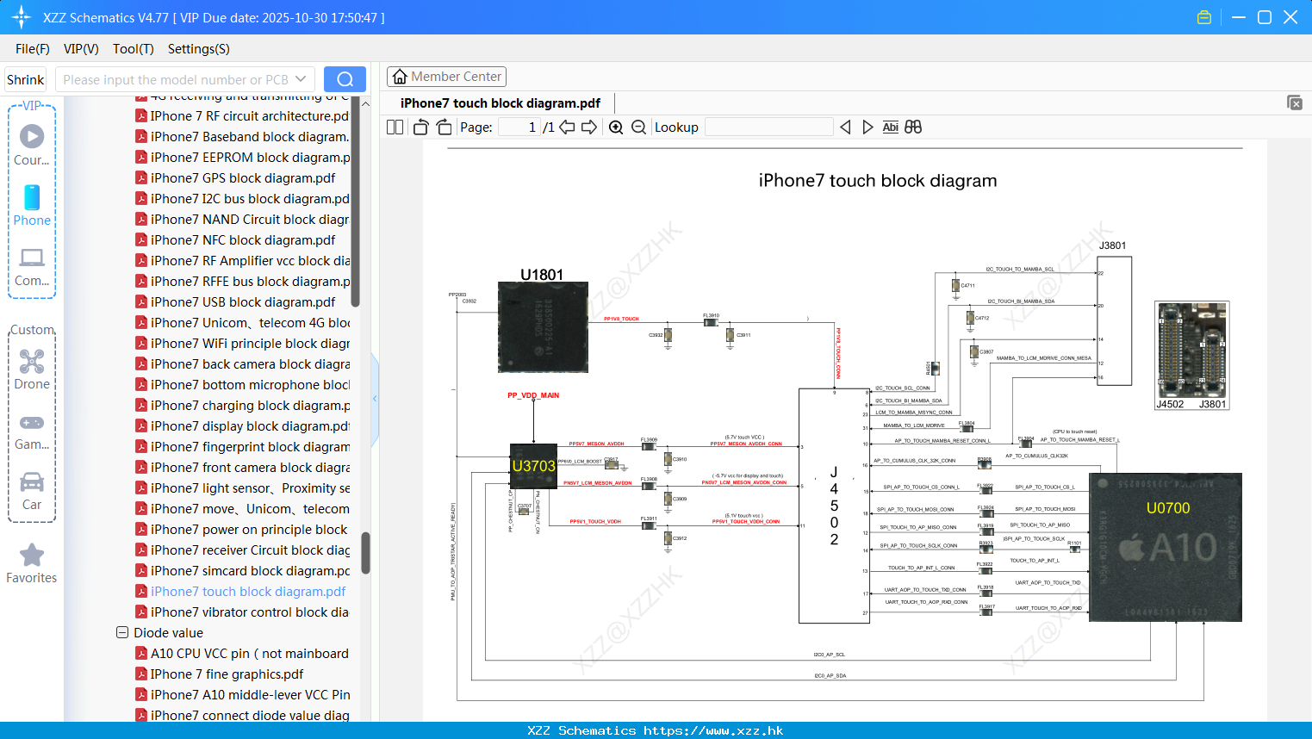
Task: Open A10 CPU VCC pin file
Action: tap(243, 653)
